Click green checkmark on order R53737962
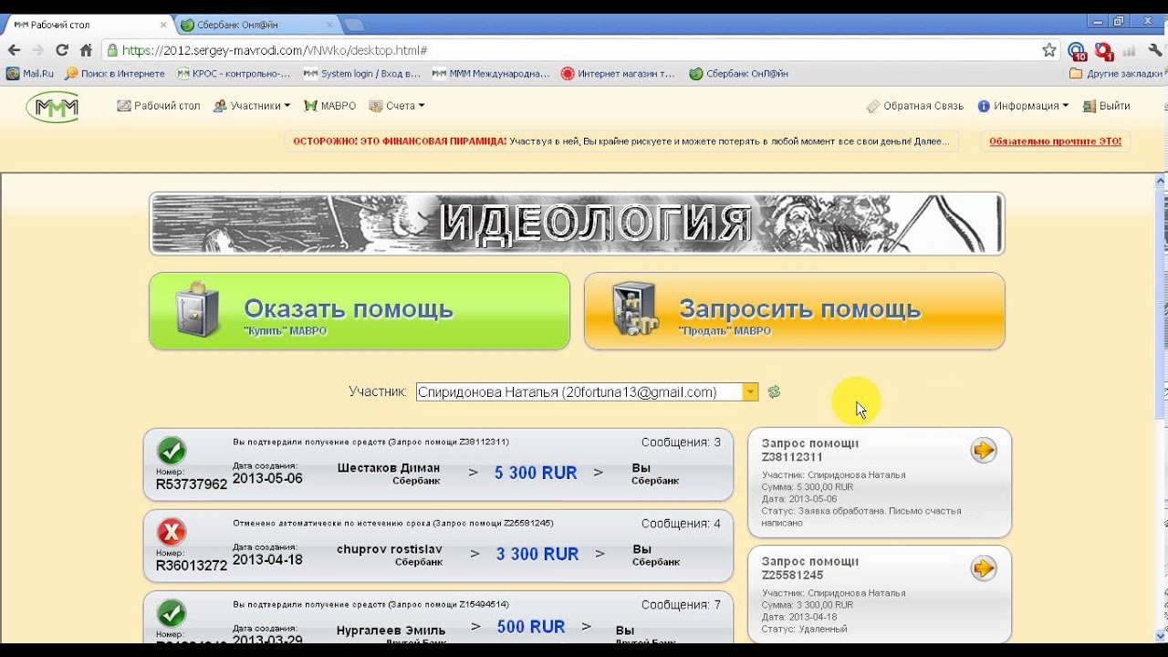This screenshot has width=1168, height=657. [172, 450]
